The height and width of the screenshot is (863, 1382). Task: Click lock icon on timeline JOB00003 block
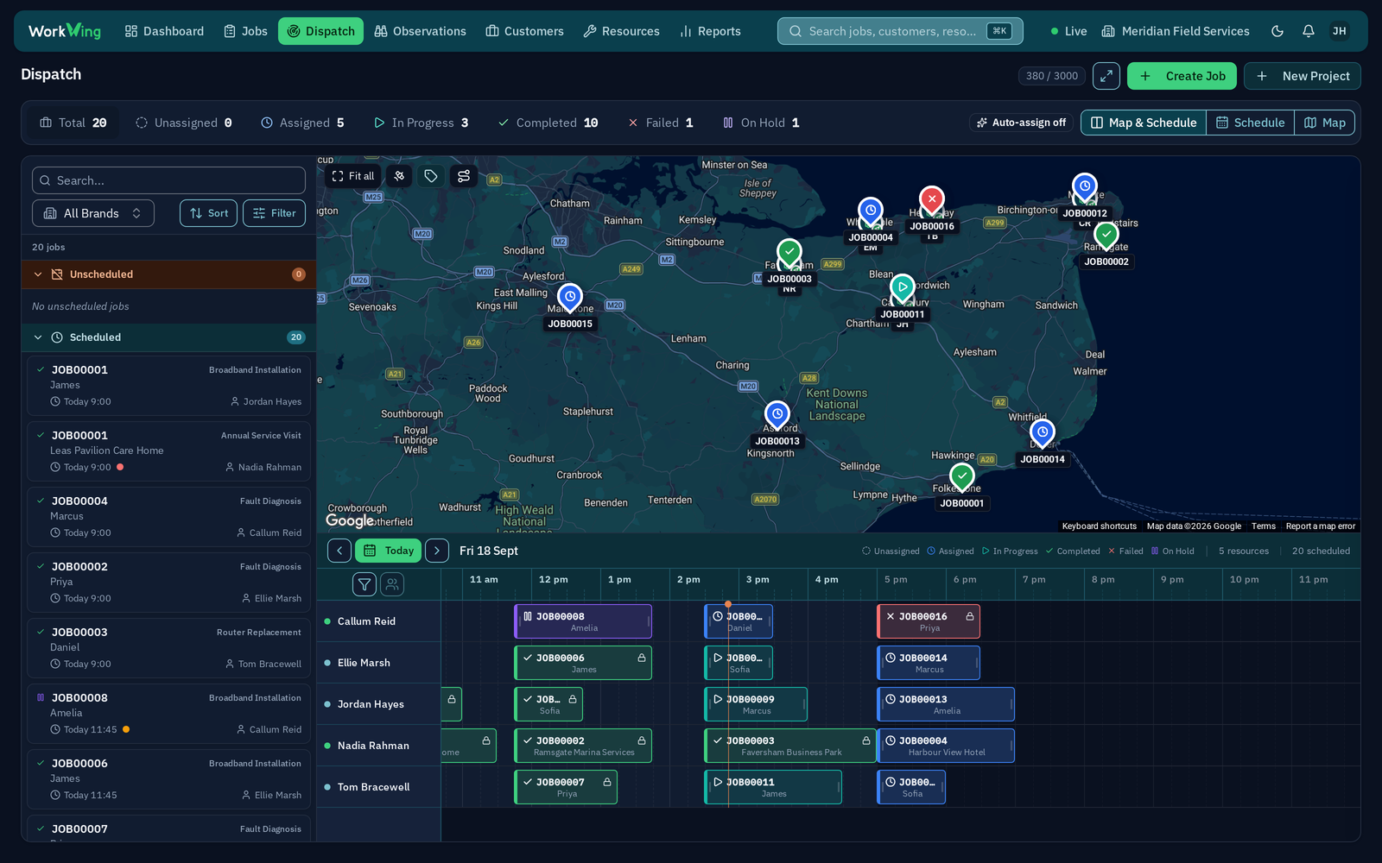pos(866,740)
